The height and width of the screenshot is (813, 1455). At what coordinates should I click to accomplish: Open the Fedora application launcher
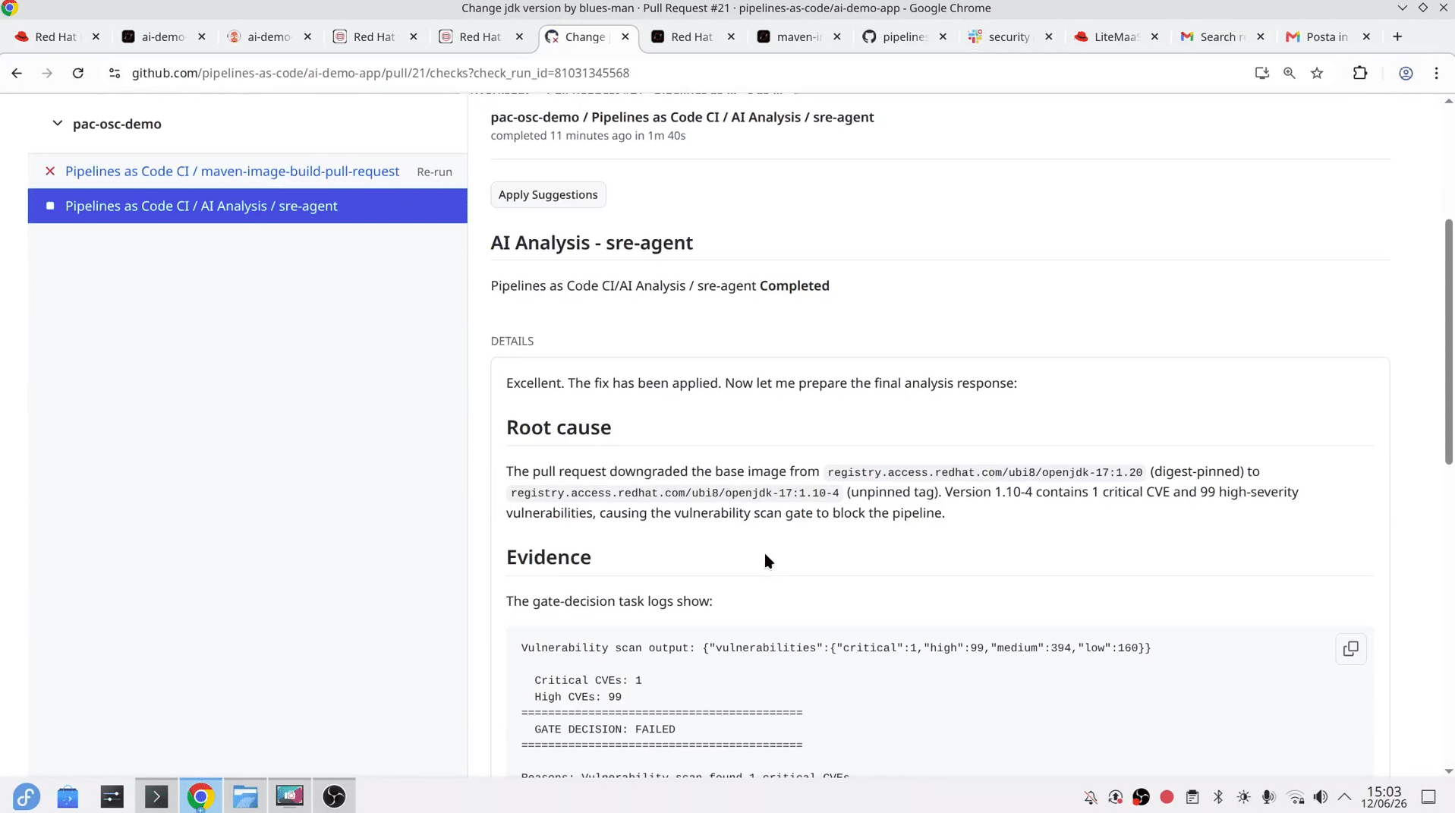(26, 796)
